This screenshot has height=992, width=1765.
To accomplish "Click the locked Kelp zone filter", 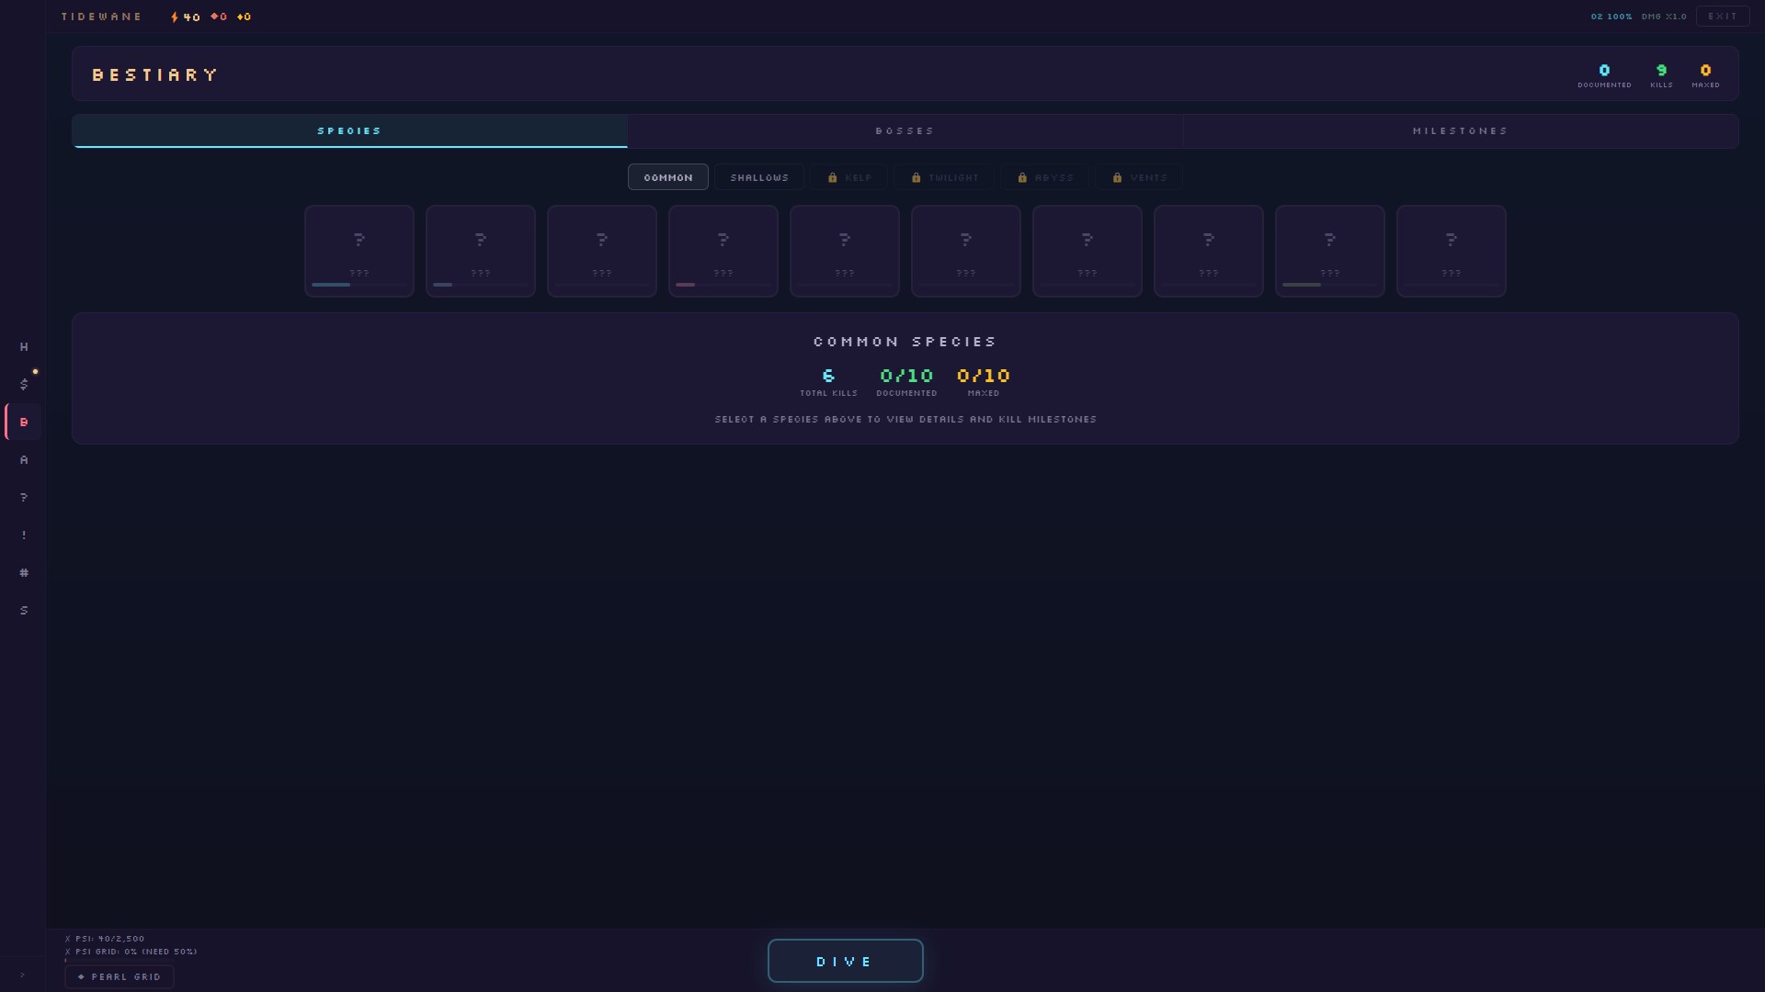I will tap(849, 177).
